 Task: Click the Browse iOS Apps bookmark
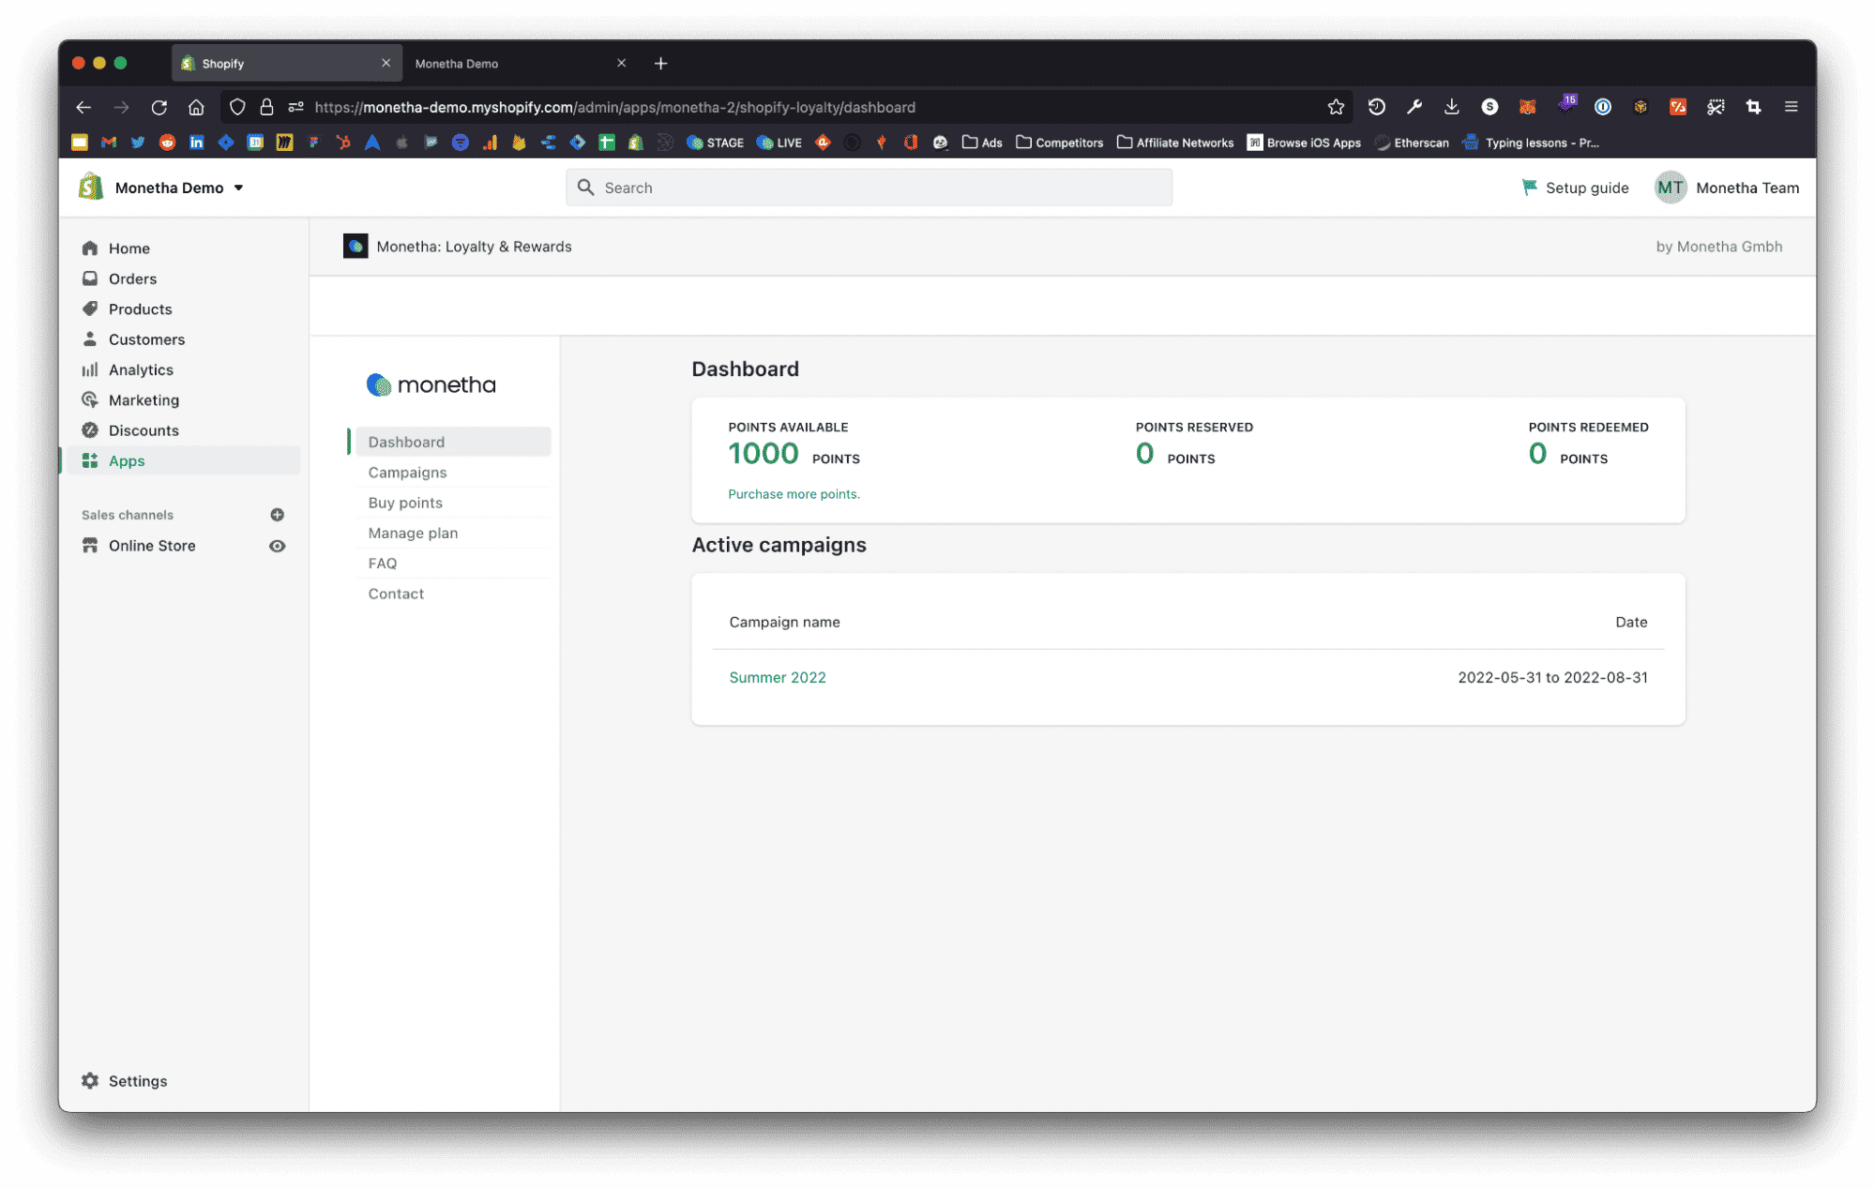(1304, 143)
